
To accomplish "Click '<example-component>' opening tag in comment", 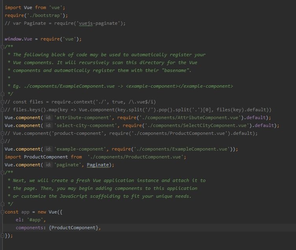I will pyautogui.click(x=152, y=86).
